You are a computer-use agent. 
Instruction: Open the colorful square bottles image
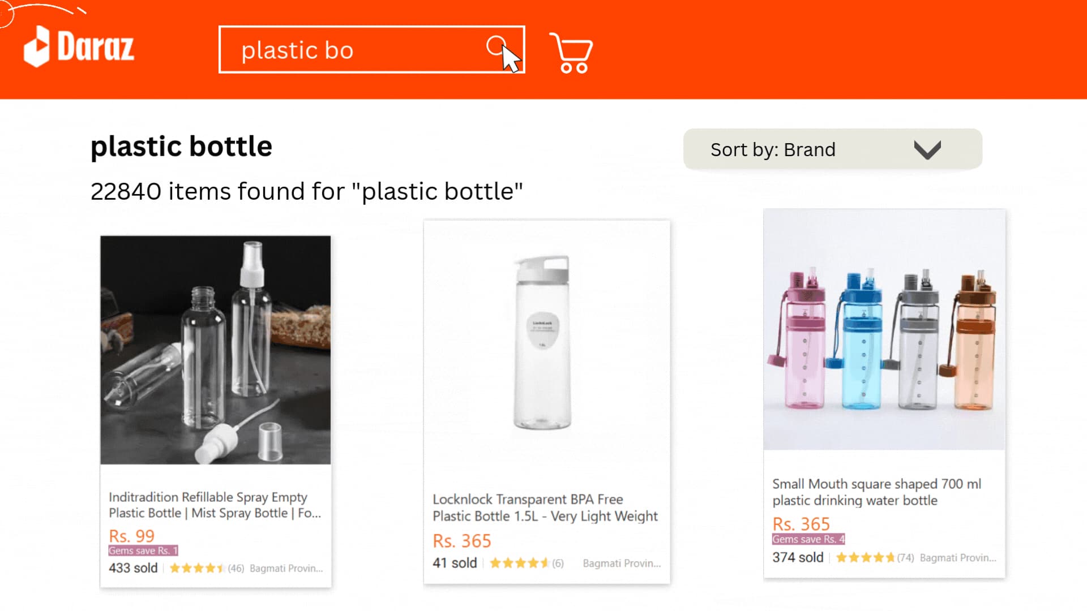pyautogui.click(x=884, y=329)
